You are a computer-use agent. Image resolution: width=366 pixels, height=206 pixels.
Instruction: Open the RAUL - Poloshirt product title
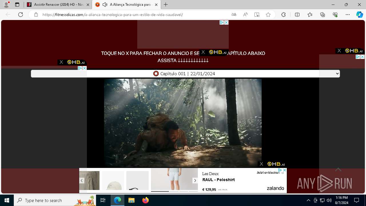[218, 180]
